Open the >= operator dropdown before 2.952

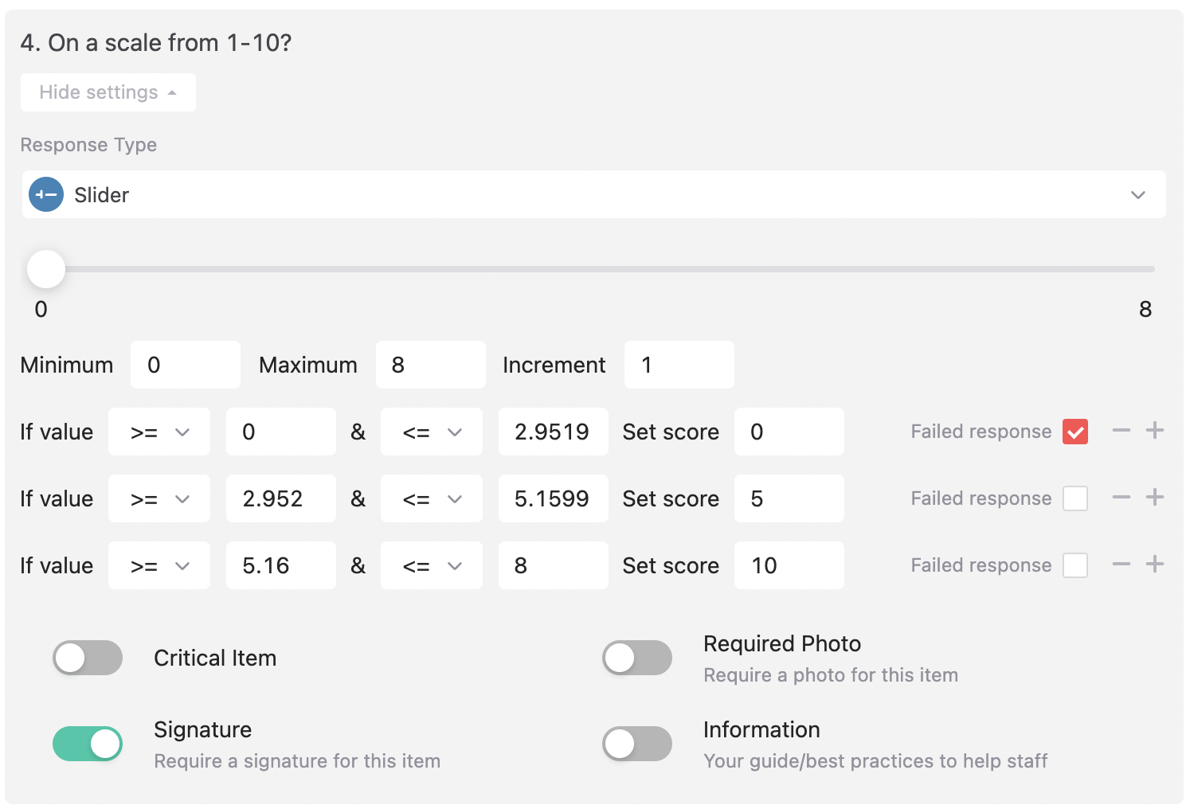pos(159,498)
